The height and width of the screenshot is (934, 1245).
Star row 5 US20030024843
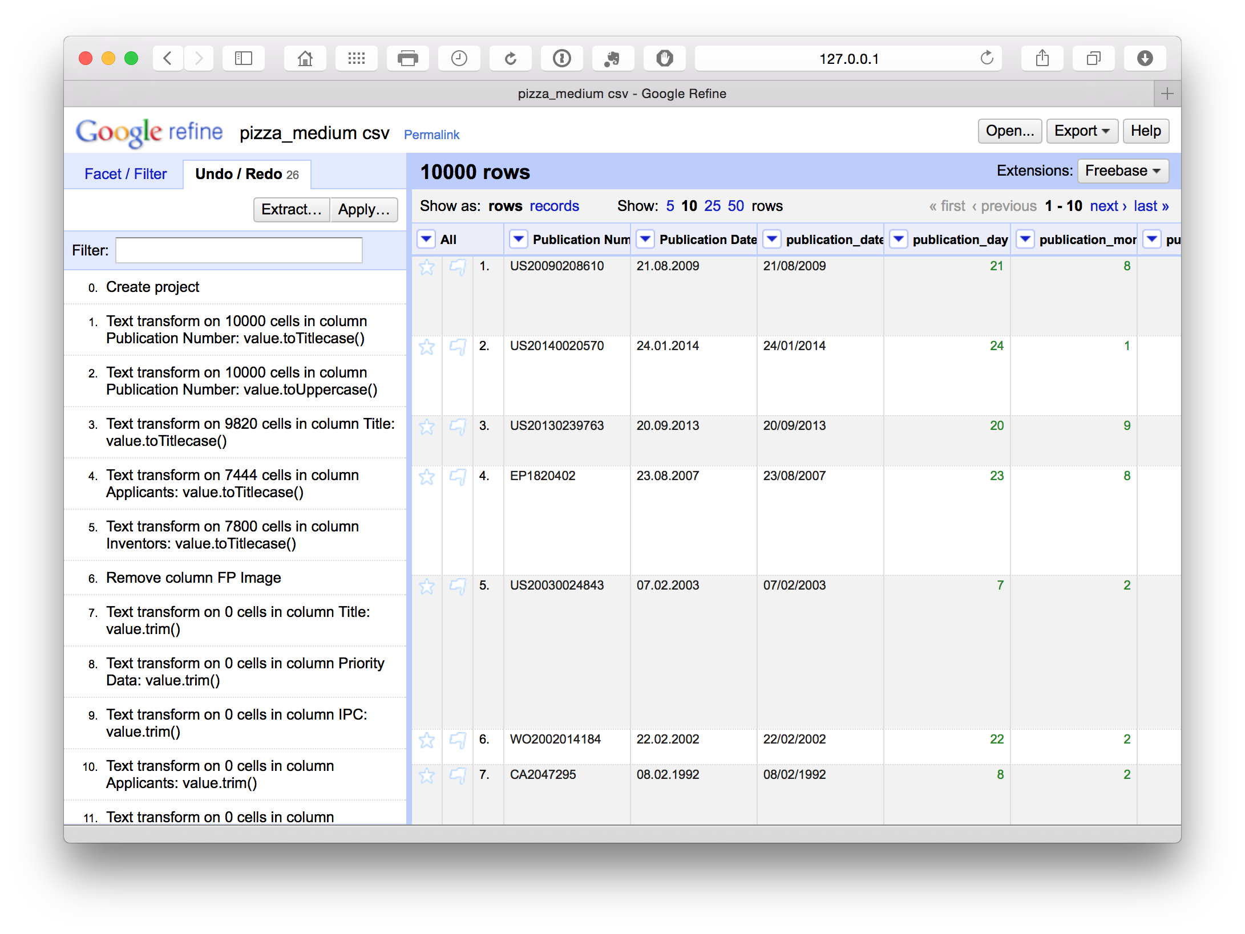point(427,586)
